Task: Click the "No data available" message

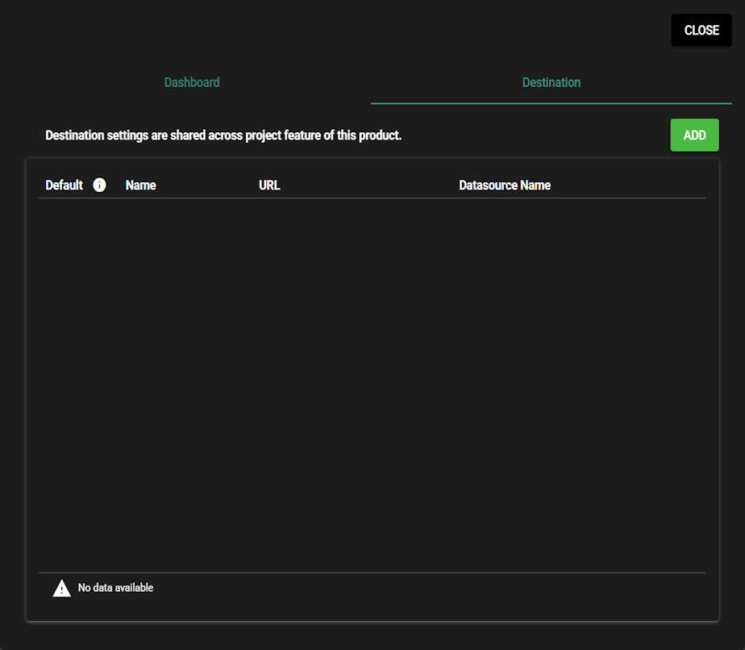Action: coord(115,588)
